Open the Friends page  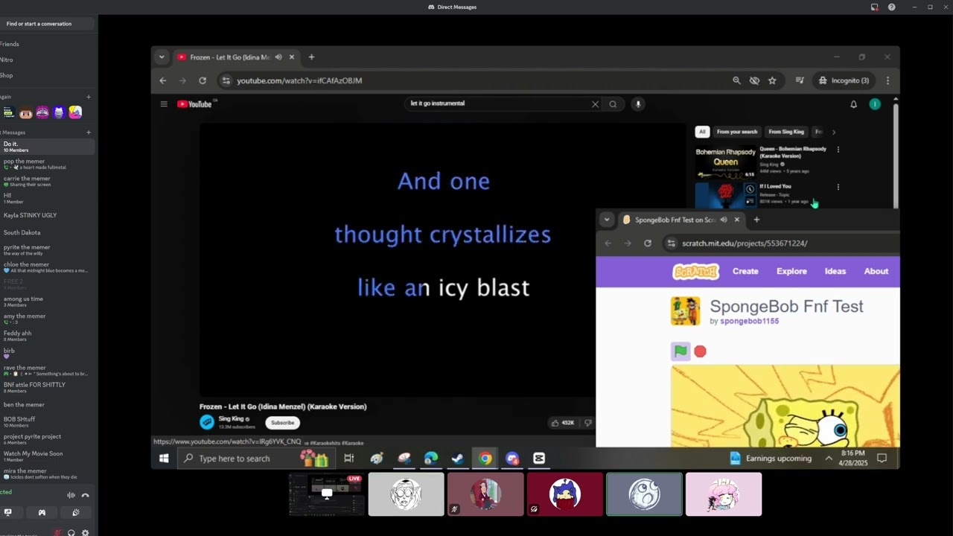(10, 44)
